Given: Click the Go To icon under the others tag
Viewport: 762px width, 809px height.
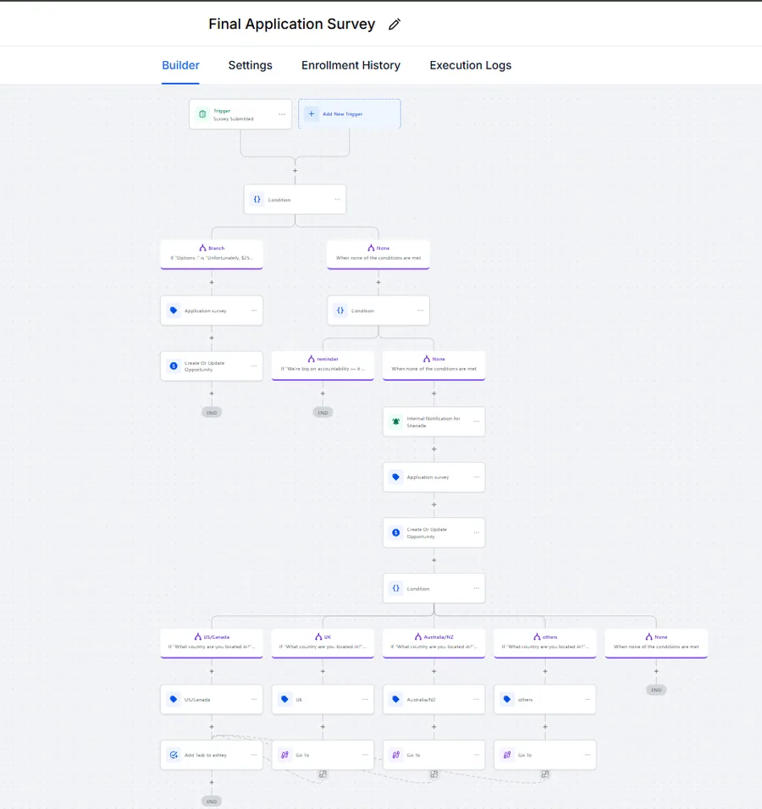Looking at the screenshot, I should (507, 755).
